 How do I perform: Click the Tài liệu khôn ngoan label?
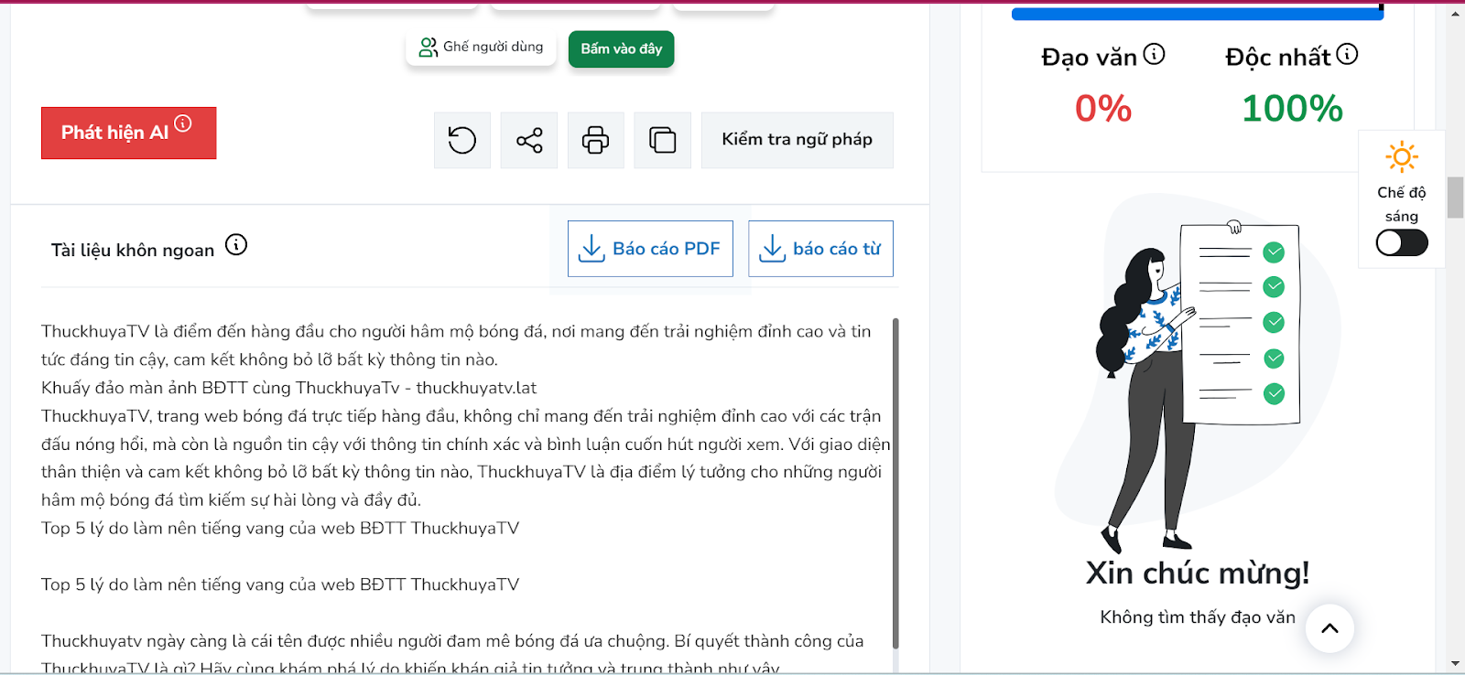pyautogui.click(x=133, y=251)
